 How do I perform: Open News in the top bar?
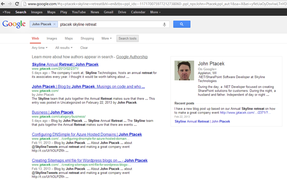[x=95, y=12]
